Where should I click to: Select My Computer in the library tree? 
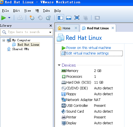pyautogui.click(x=21, y=40)
